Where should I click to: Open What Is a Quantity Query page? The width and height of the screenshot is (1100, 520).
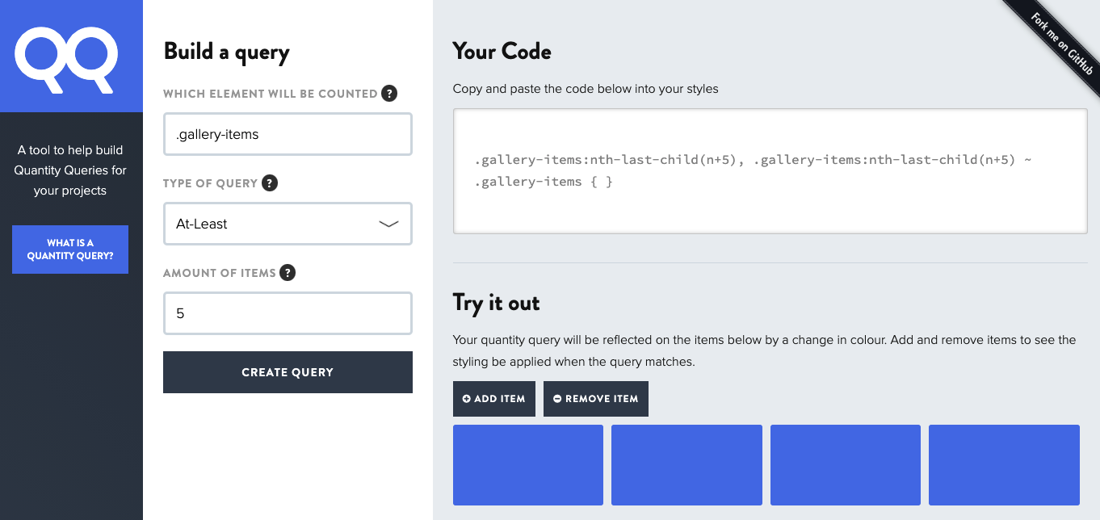[x=70, y=250]
